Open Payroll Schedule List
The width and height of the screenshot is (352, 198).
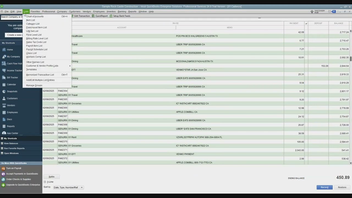pyautogui.click(x=47, y=50)
